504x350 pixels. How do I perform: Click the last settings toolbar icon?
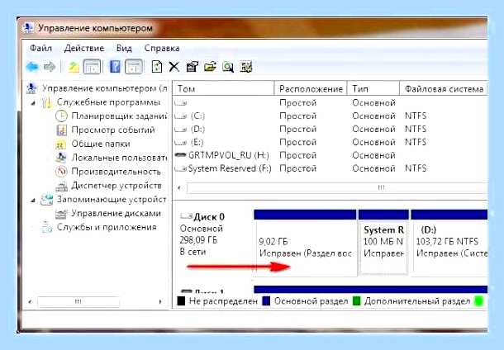pos(246,67)
